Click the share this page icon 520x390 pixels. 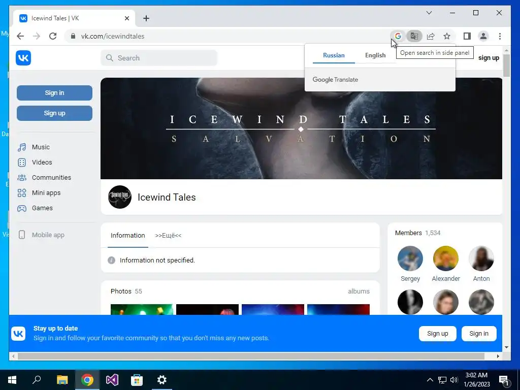[x=431, y=36]
